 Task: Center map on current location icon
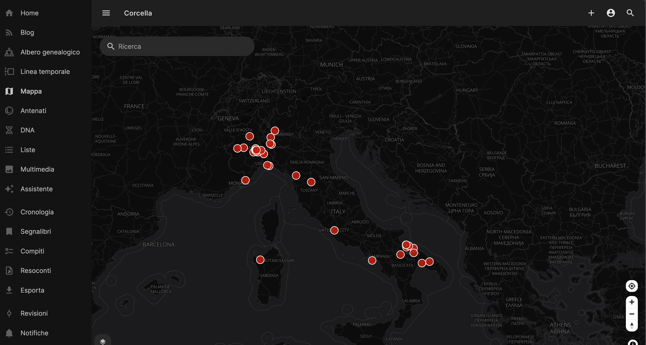tap(632, 286)
